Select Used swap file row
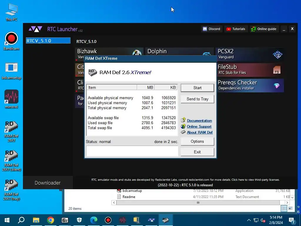This screenshot has height=226, width=301. coord(132,123)
